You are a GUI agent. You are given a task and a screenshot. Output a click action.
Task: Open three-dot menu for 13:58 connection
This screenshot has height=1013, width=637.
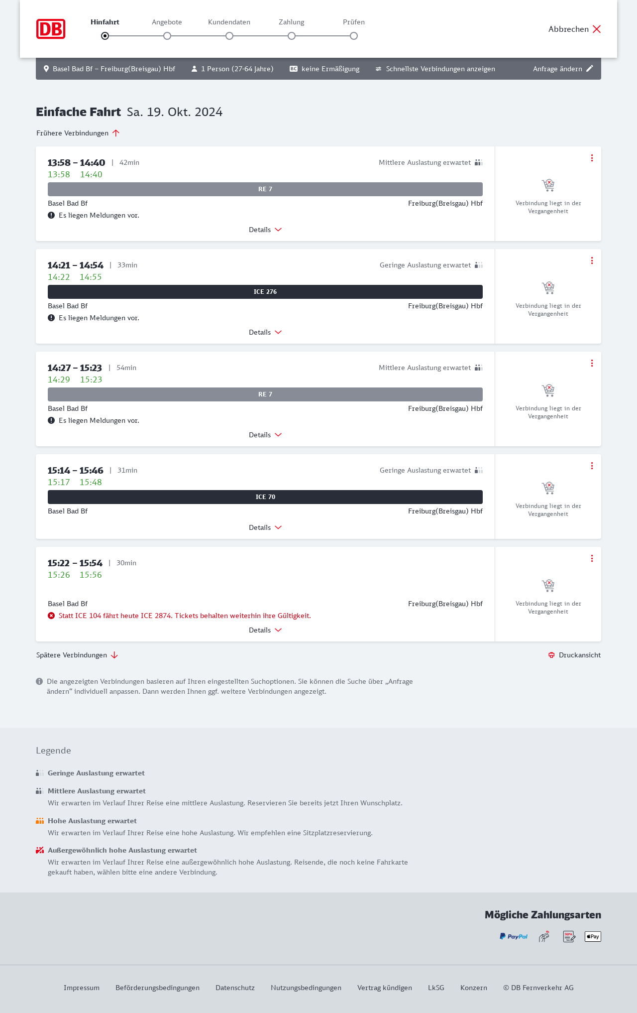[592, 158]
